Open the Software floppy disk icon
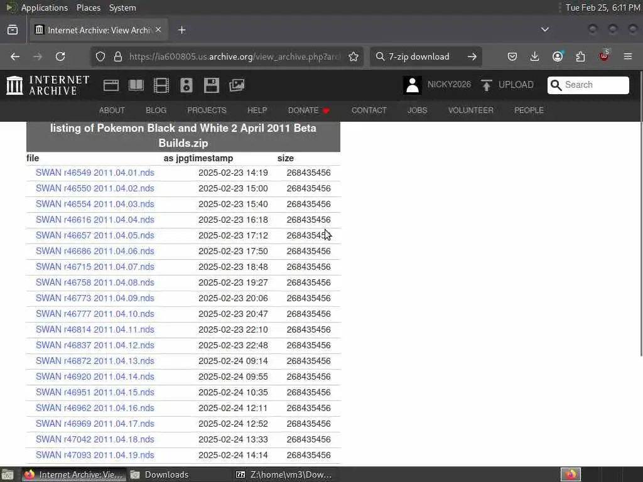 211,85
